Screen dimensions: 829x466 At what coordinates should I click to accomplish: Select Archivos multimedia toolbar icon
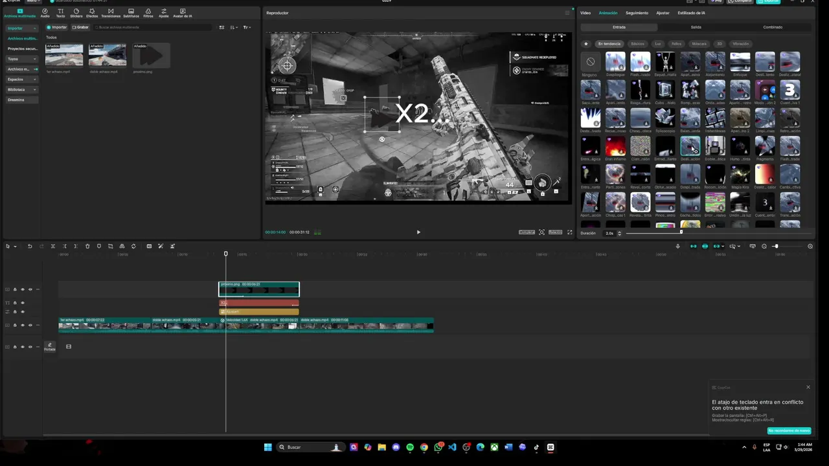click(20, 12)
